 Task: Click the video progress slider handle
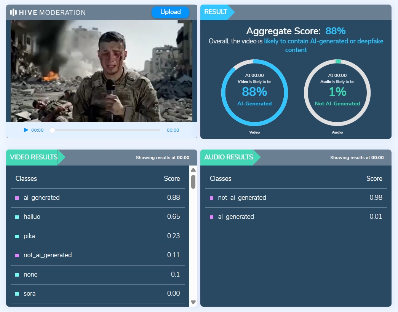[52, 130]
